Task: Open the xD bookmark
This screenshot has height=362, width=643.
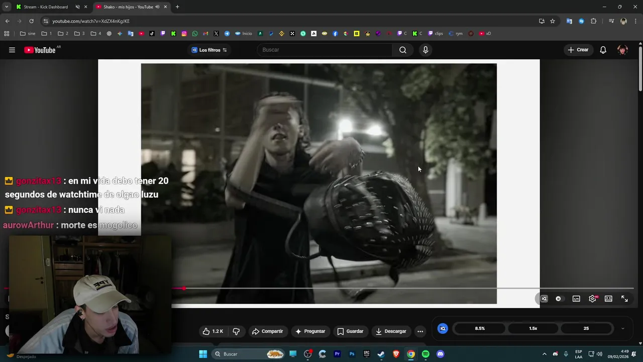Action: pyautogui.click(x=485, y=34)
